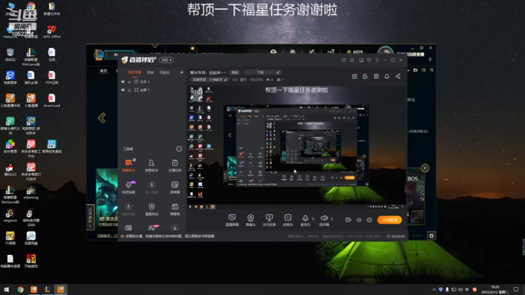
Task: Open the wegame desktop shortcut
Action: click(10, 216)
